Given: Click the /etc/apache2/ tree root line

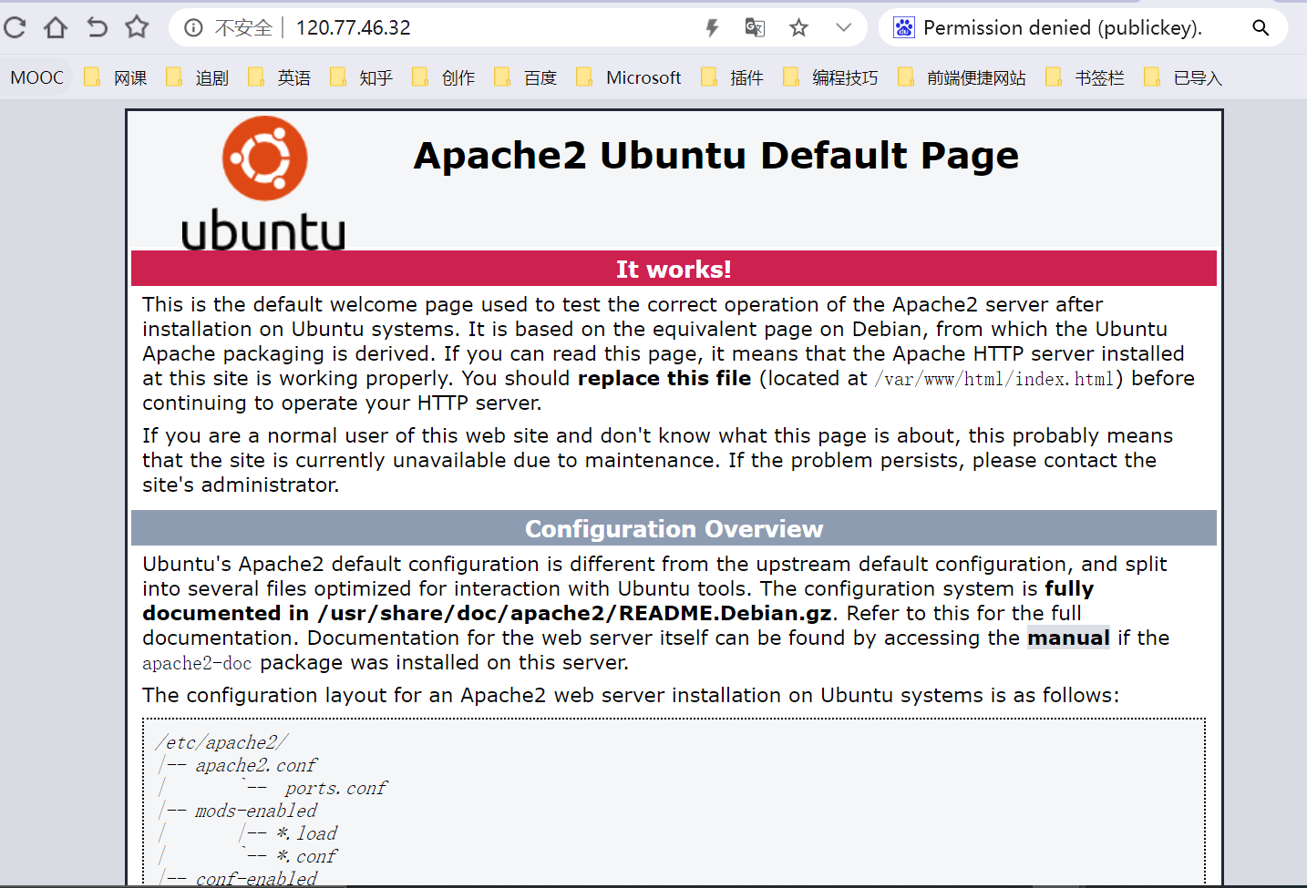Looking at the screenshot, I should [221, 742].
